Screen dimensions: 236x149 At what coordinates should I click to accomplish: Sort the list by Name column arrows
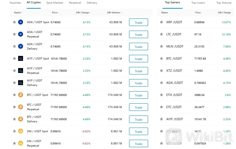pyautogui.click(x=18, y=13)
